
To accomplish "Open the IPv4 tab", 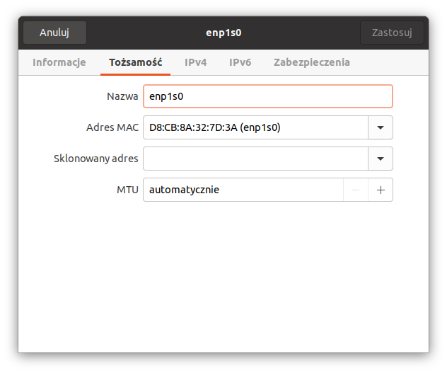I will 195,62.
